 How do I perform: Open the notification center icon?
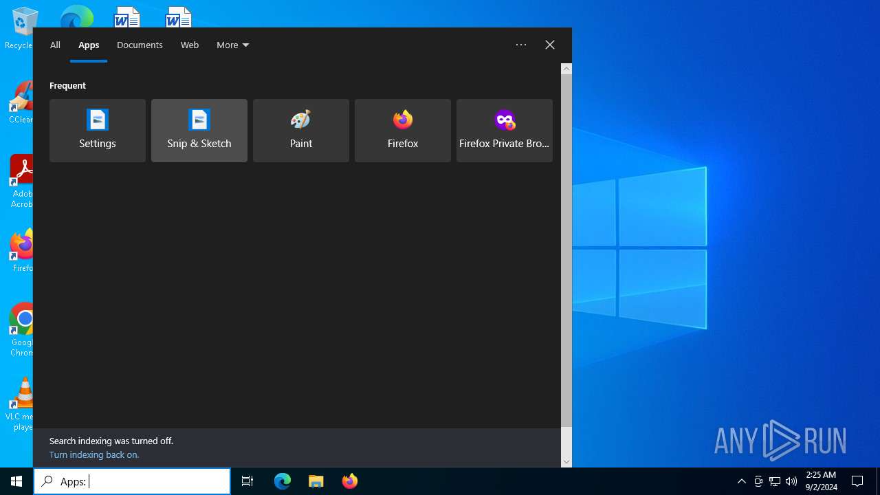pos(857,481)
